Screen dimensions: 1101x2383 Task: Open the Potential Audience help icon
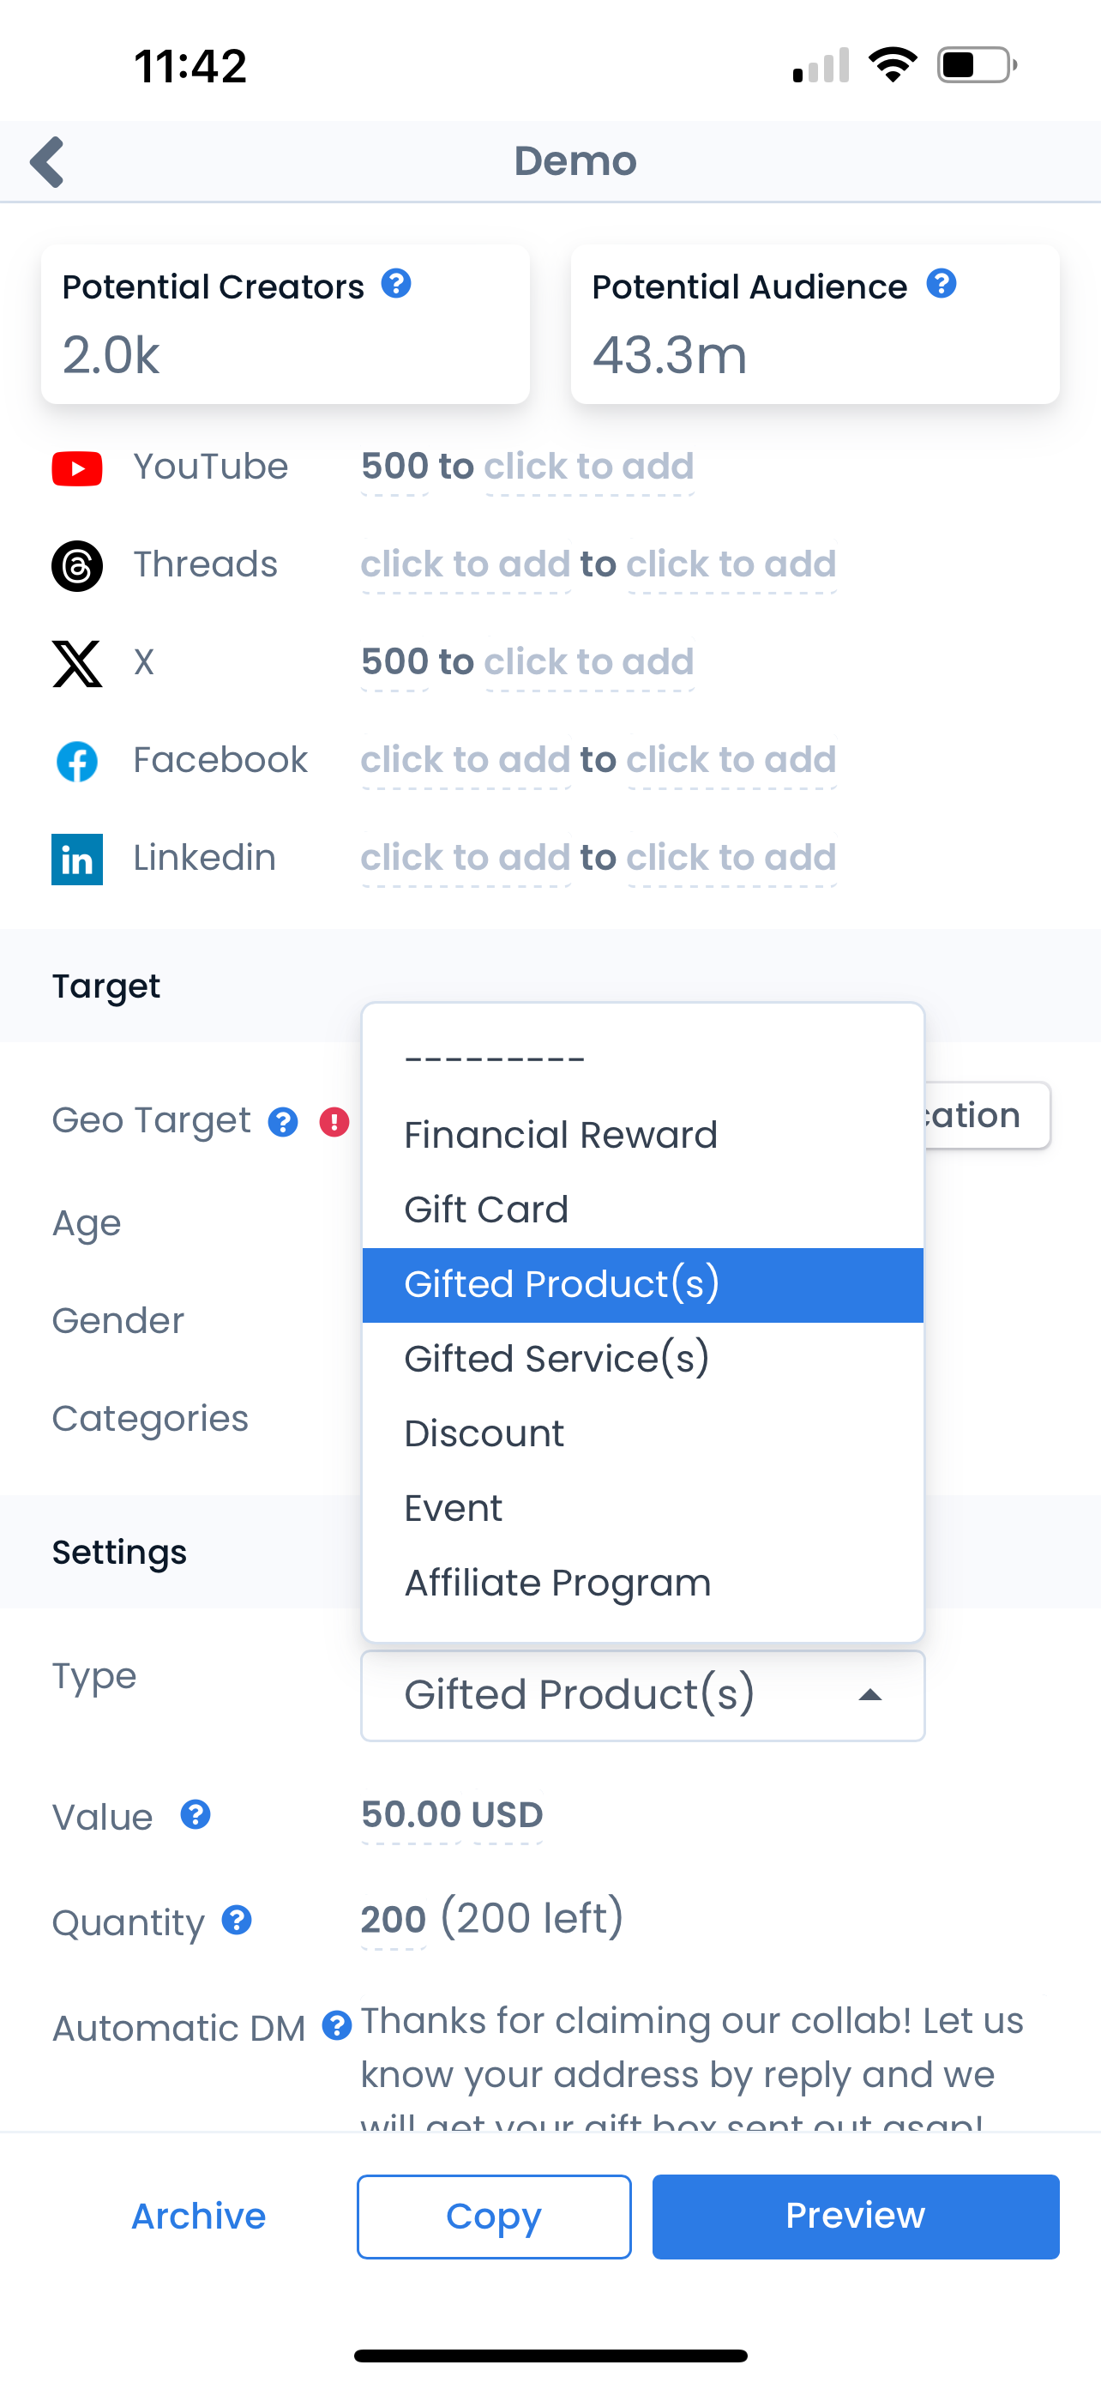click(941, 284)
